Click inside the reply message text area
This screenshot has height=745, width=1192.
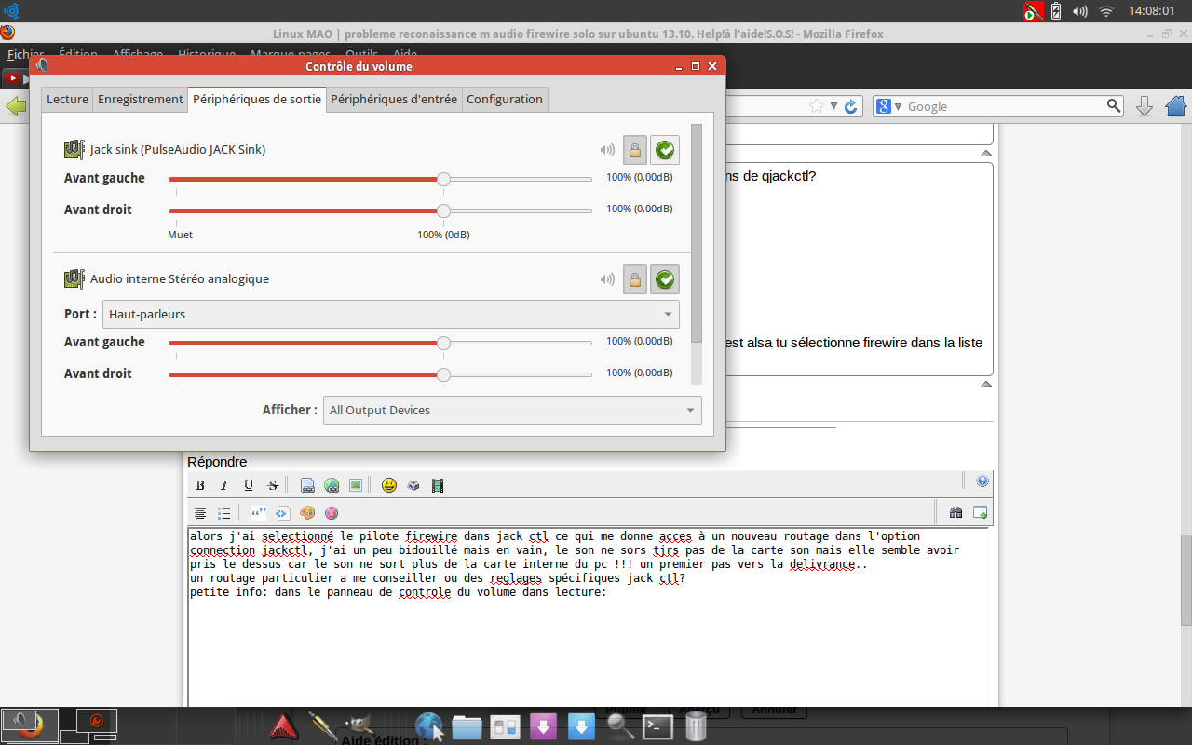[x=588, y=617]
